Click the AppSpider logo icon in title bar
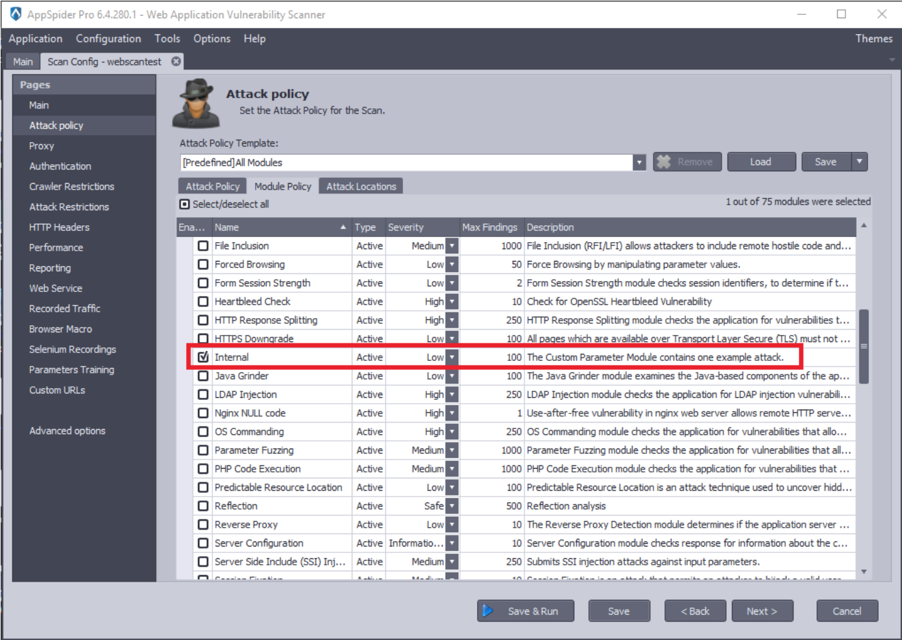This screenshot has height=640, width=902. [16, 14]
